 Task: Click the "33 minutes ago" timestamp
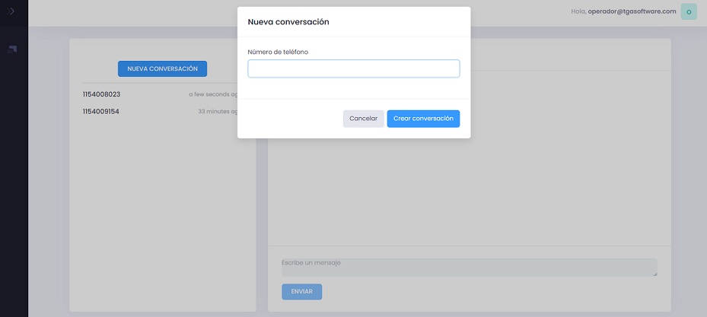click(217, 112)
